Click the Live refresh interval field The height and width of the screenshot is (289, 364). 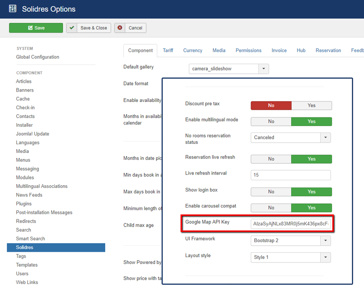tap(291, 175)
